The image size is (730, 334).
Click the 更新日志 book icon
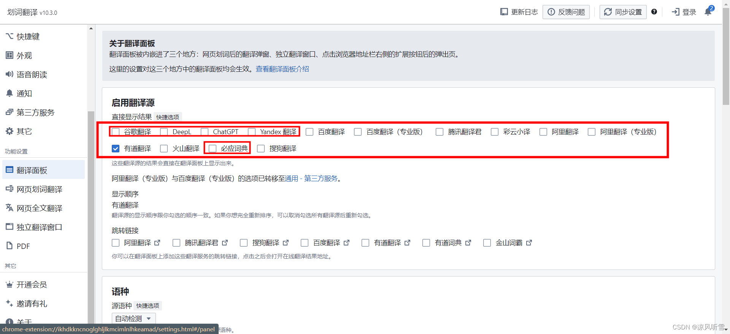point(504,12)
